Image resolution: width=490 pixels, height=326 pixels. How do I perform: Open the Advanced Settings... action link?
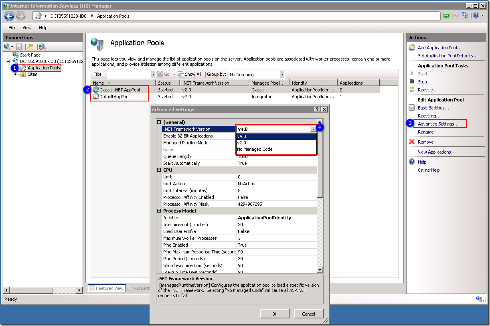tap(438, 124)
